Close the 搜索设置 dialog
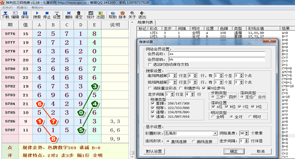This screenshot has width=295, height=159. pyautogui.click(x=270, y=41)
